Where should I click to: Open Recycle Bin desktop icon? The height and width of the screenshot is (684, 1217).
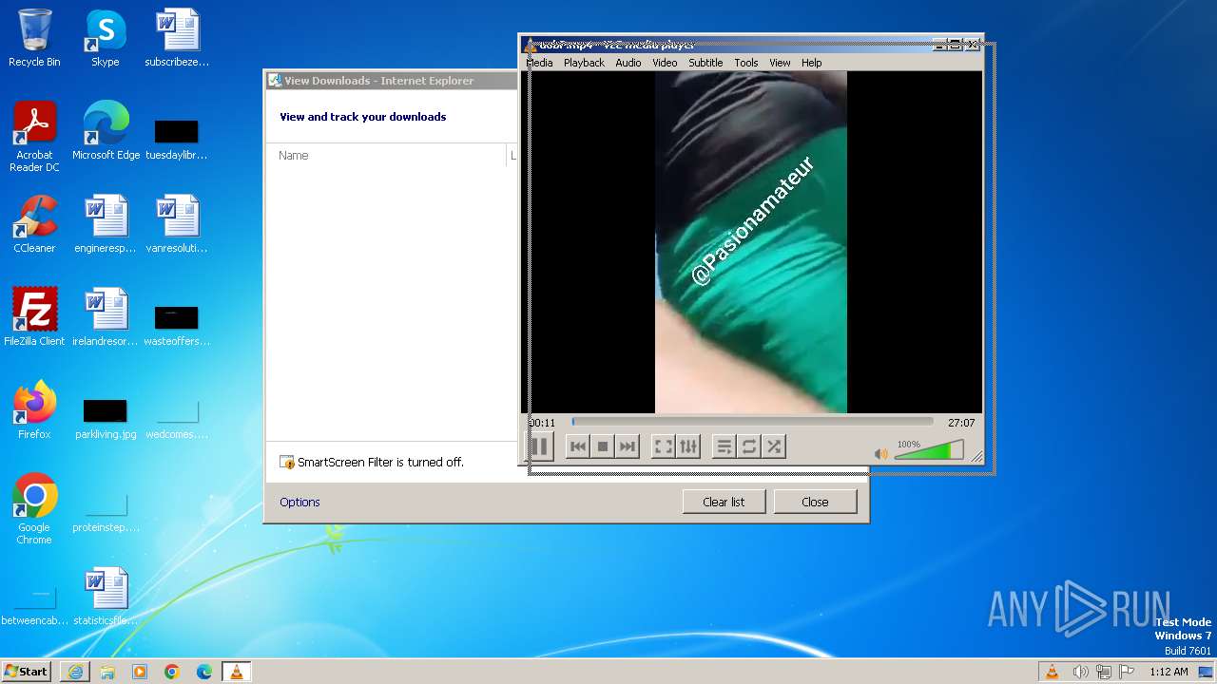(34, 38)
